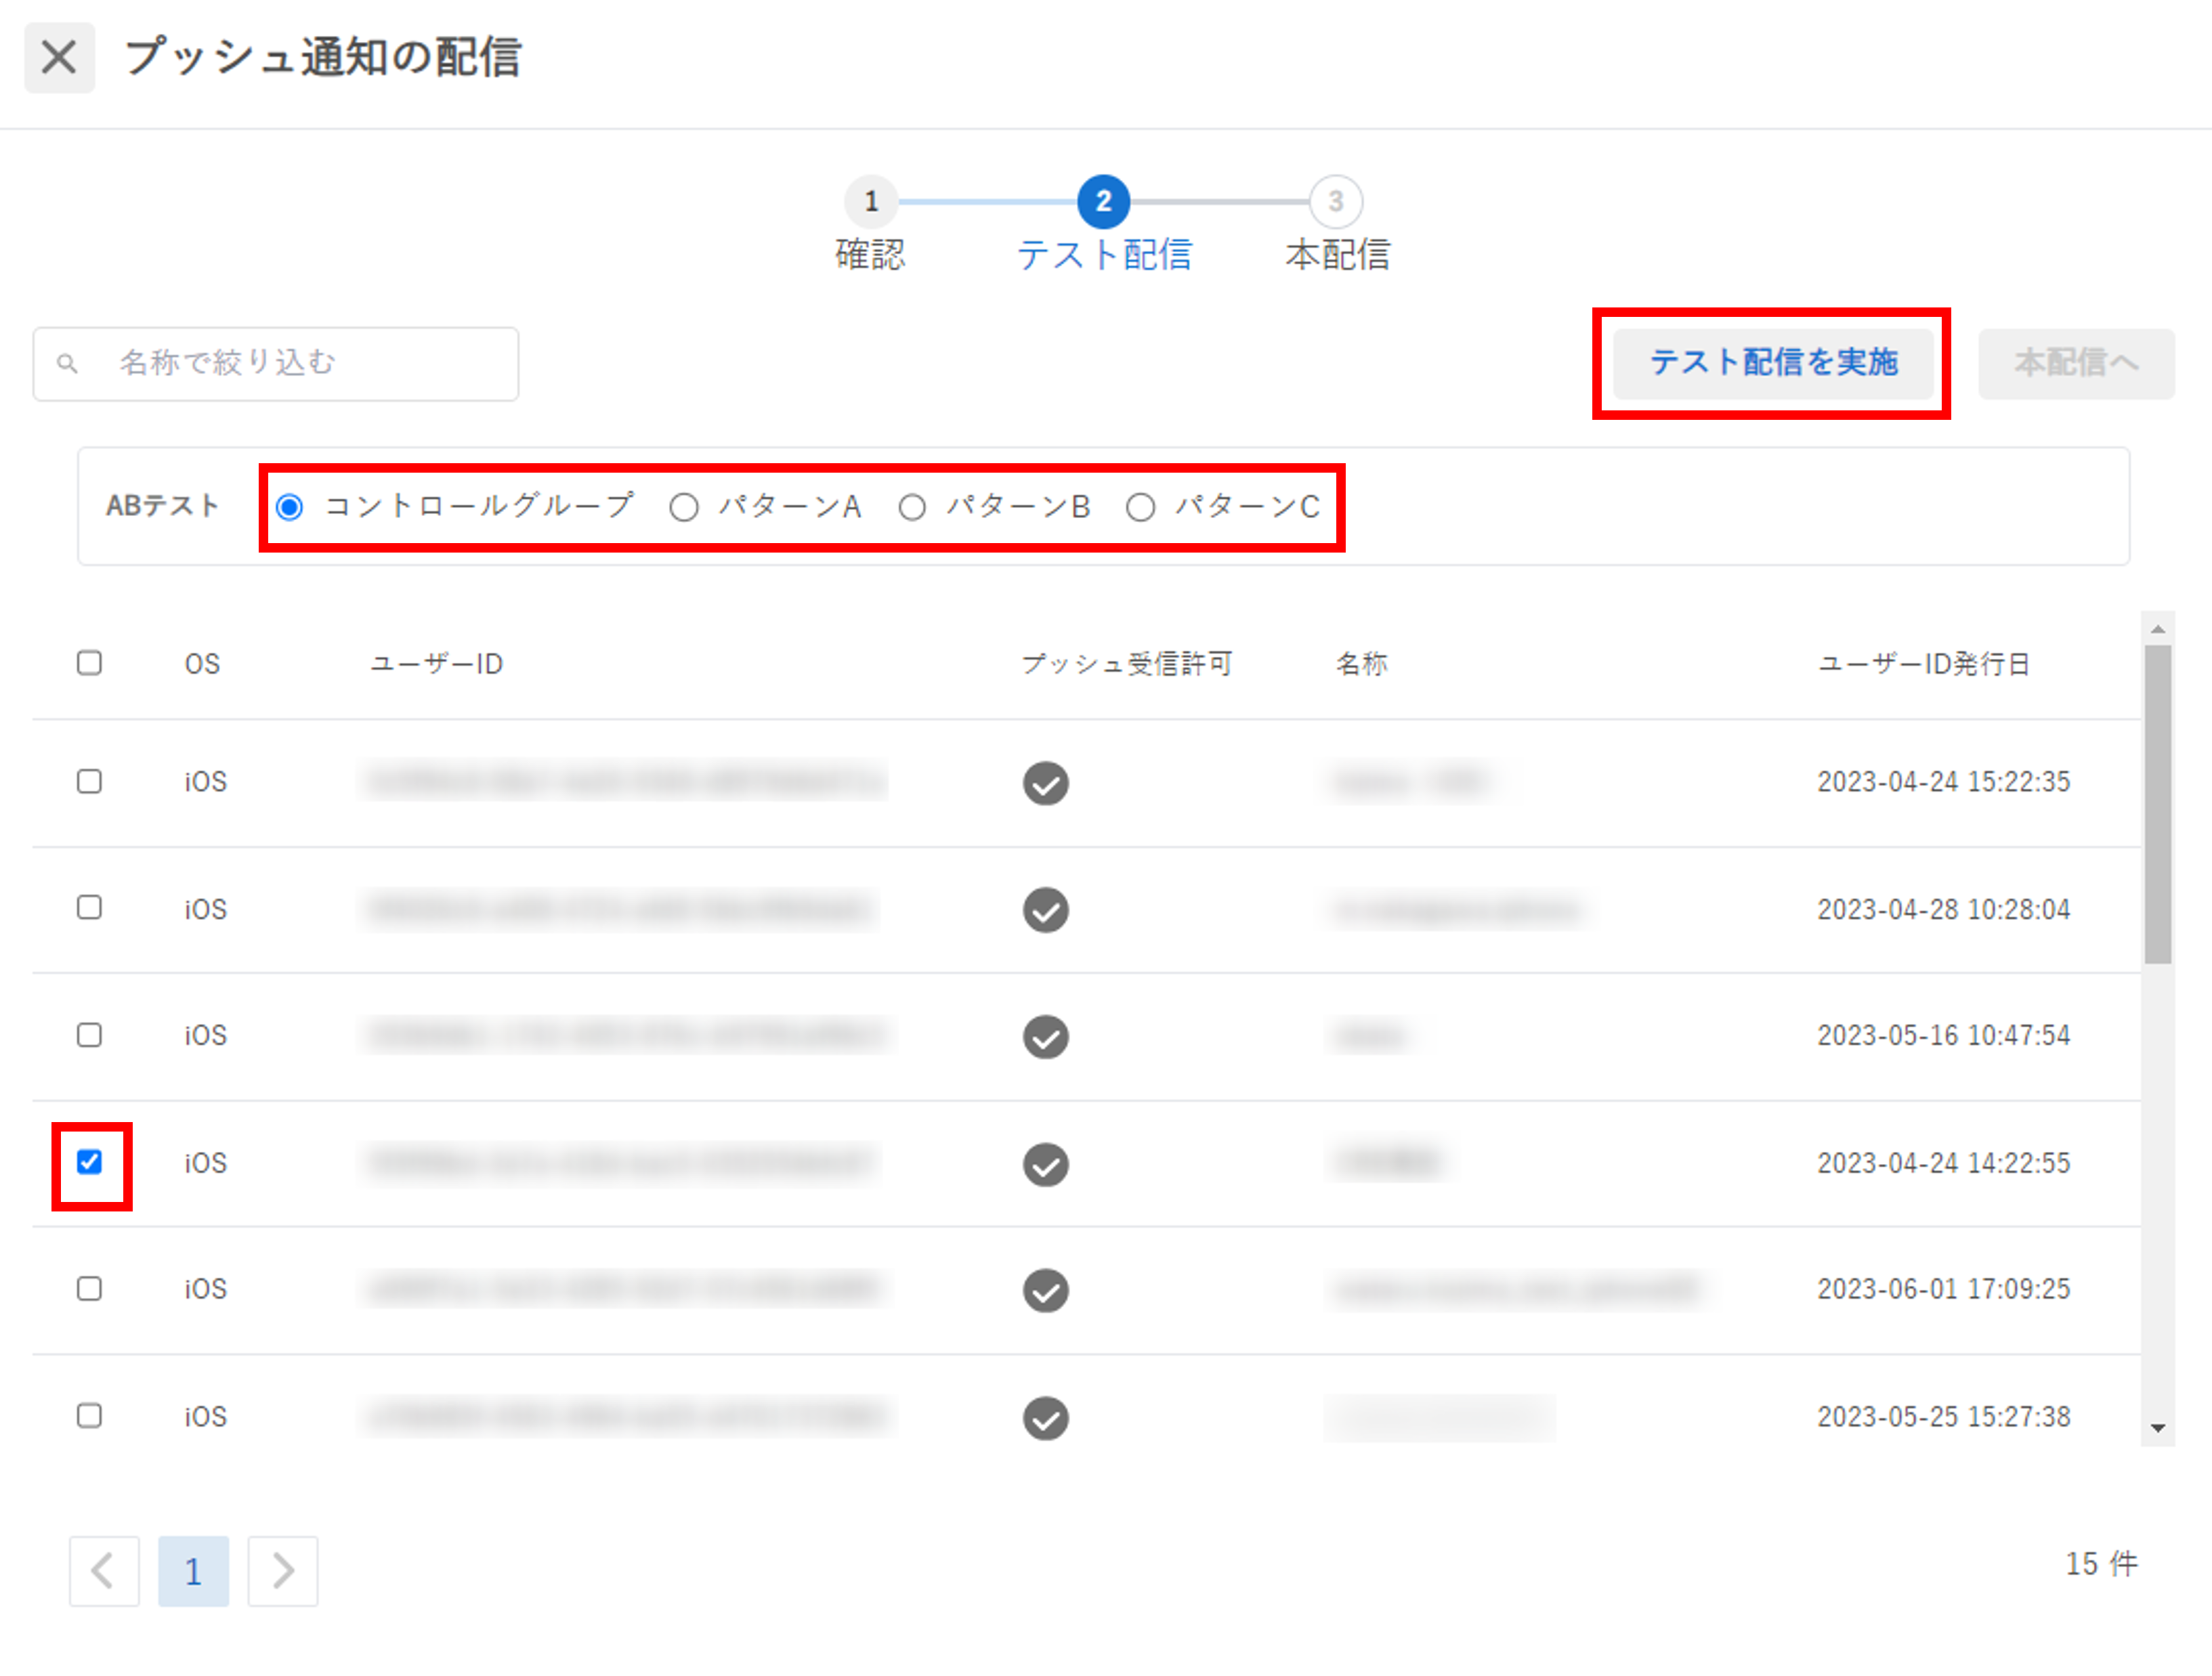Viewport: 2212px width, 1676px height.
Task: Go to previous page with left chevron
Action: pyautogui.click(x=103, y=1571)
